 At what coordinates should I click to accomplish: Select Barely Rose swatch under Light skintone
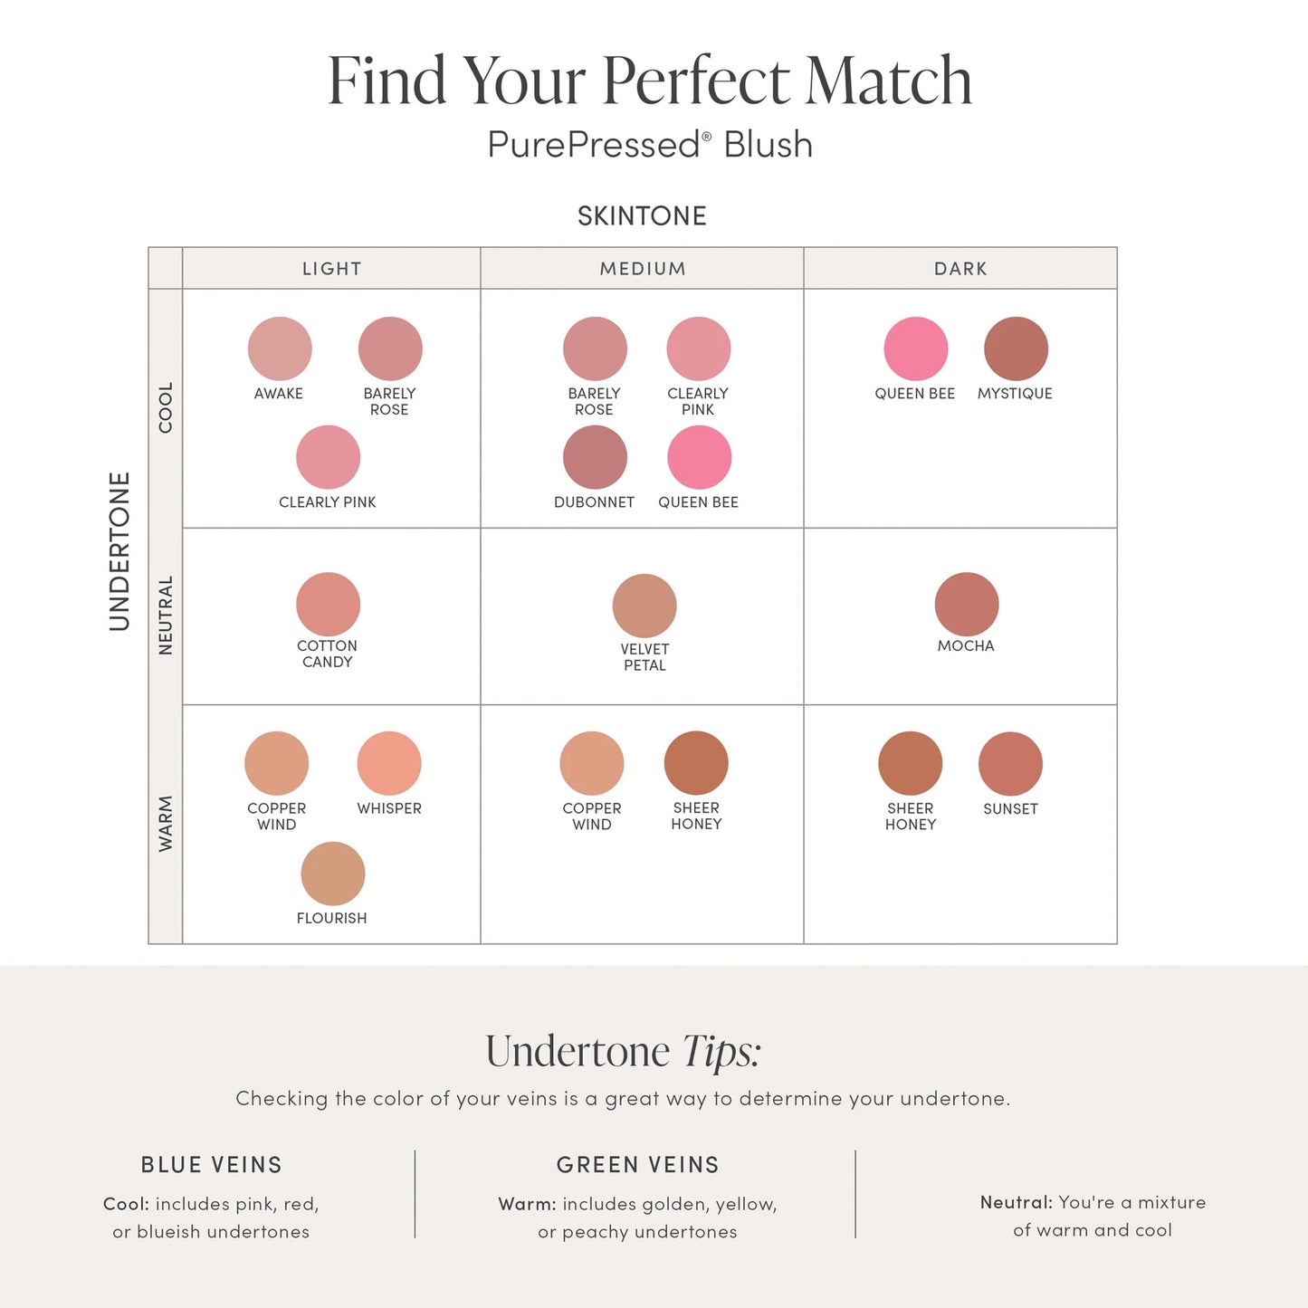pos(390,348)
